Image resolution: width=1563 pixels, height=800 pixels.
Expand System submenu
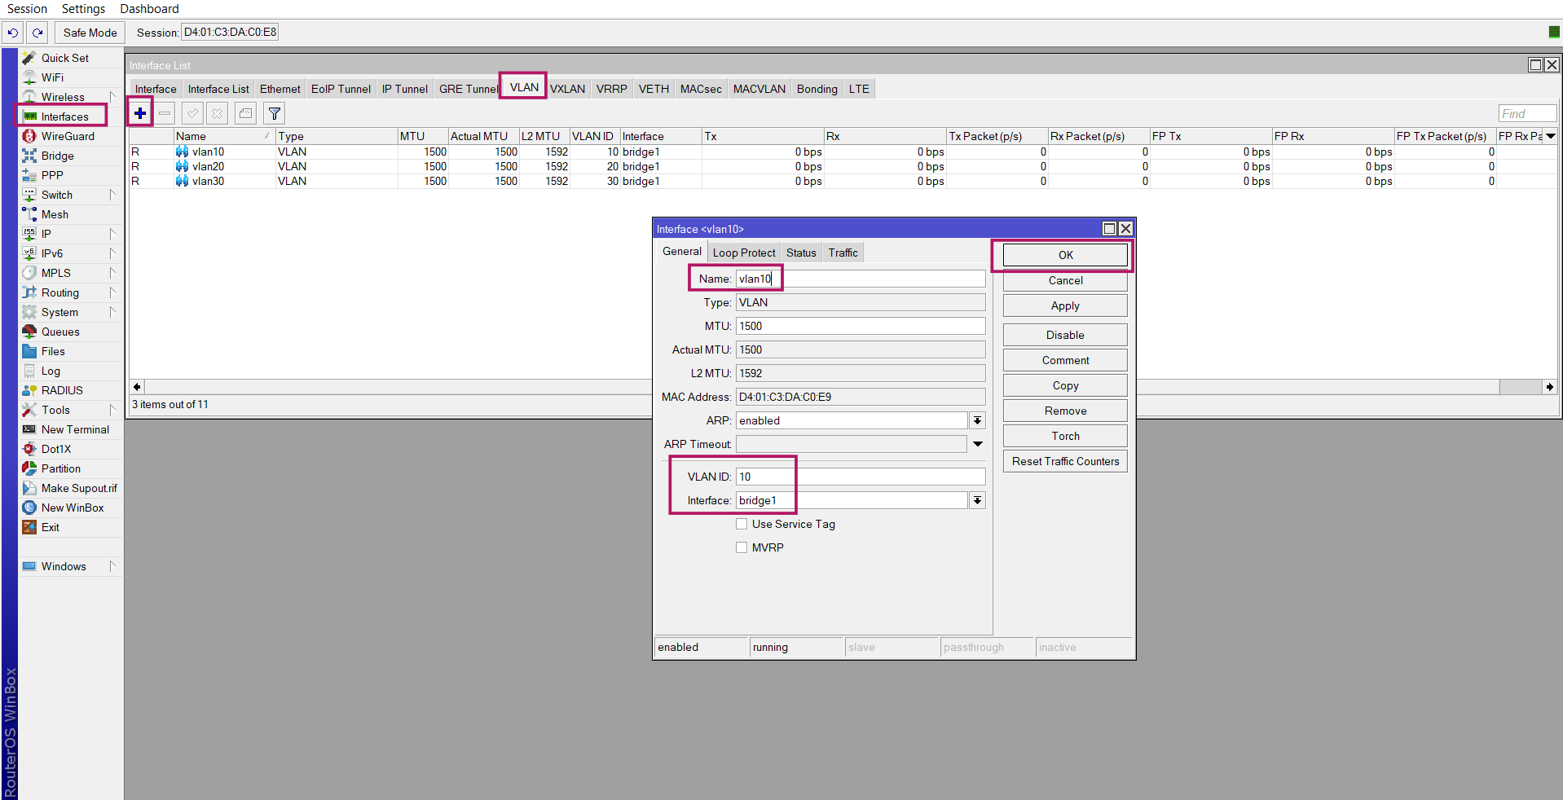pyautogui.click(x=112, y=312)
